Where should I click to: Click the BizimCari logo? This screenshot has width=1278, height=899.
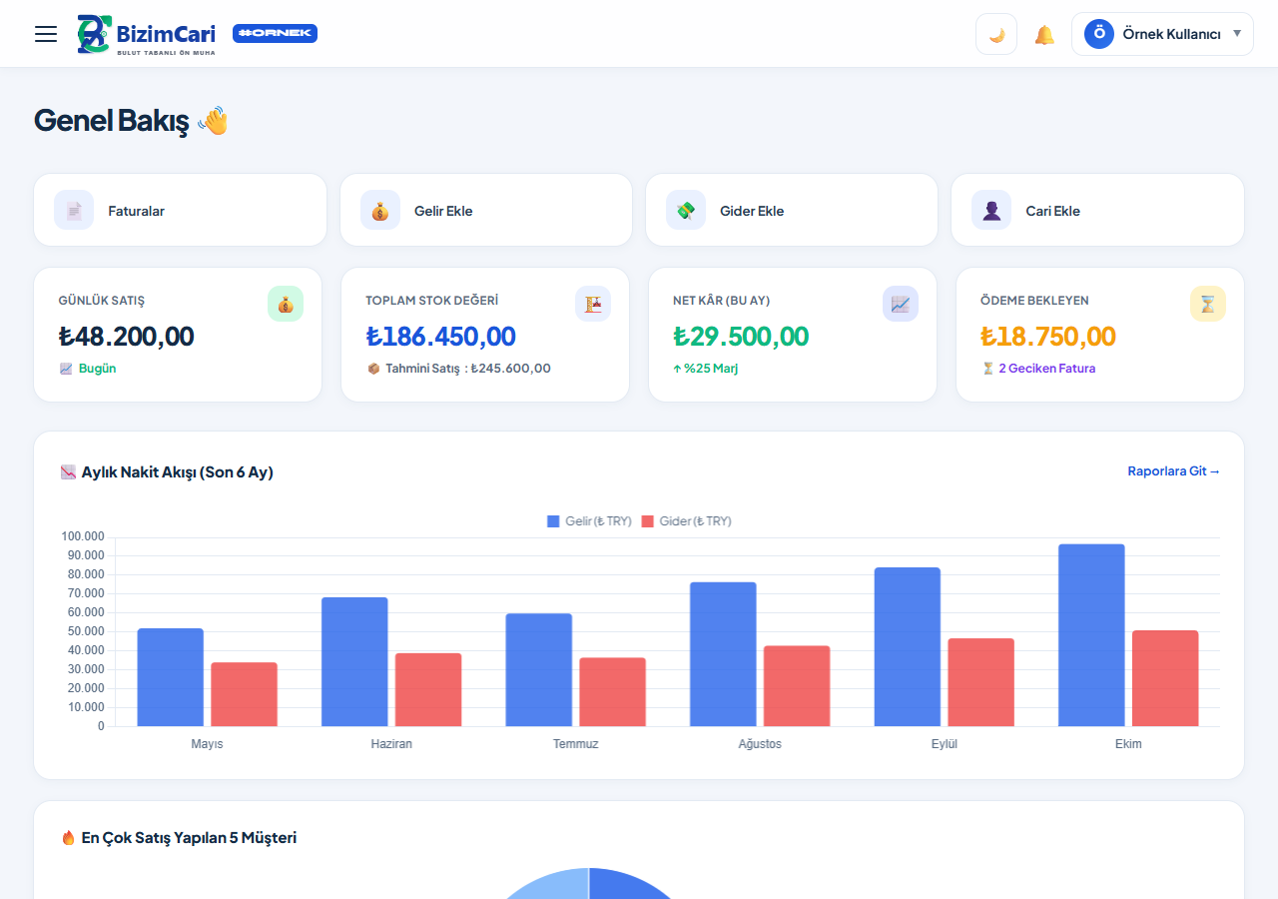tap(146, 34)
